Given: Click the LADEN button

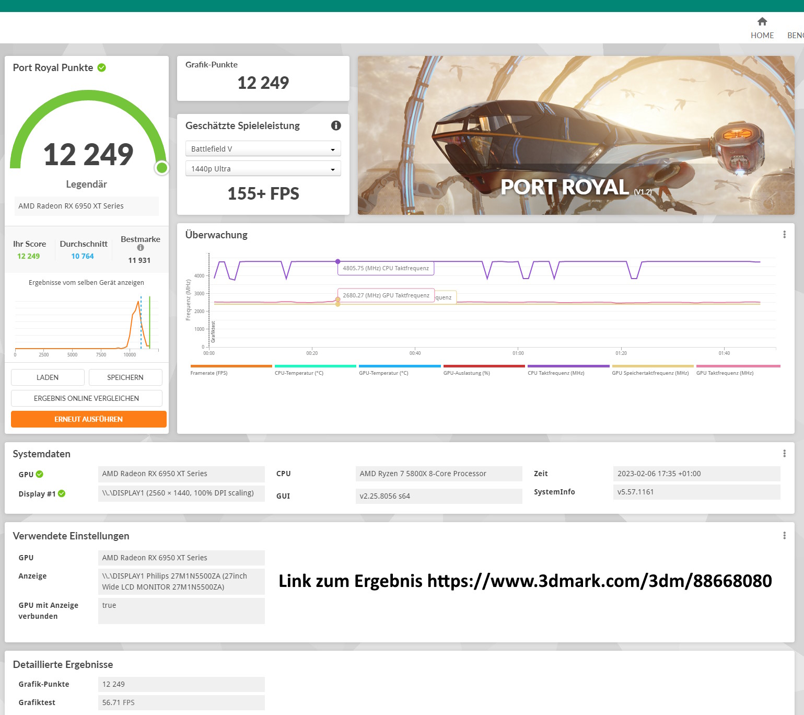Looking at the screenshot, I should pos(48,377).
